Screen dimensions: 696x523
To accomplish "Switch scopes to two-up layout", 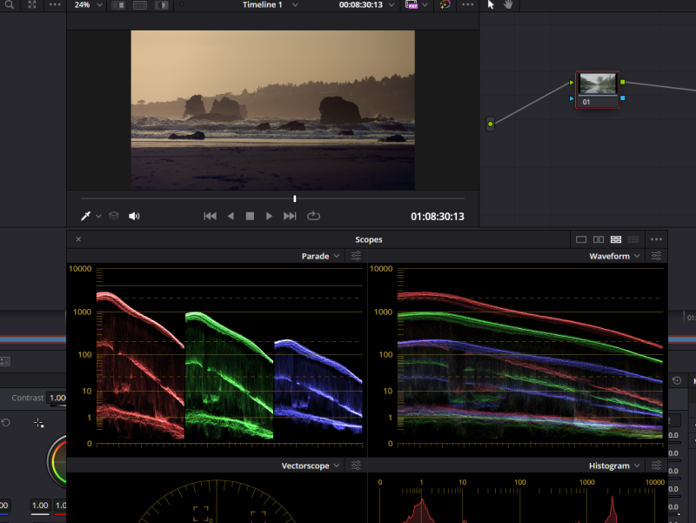I will [599, 240].
